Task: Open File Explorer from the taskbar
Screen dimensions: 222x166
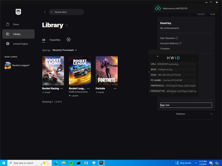Action: pos(63,163)
